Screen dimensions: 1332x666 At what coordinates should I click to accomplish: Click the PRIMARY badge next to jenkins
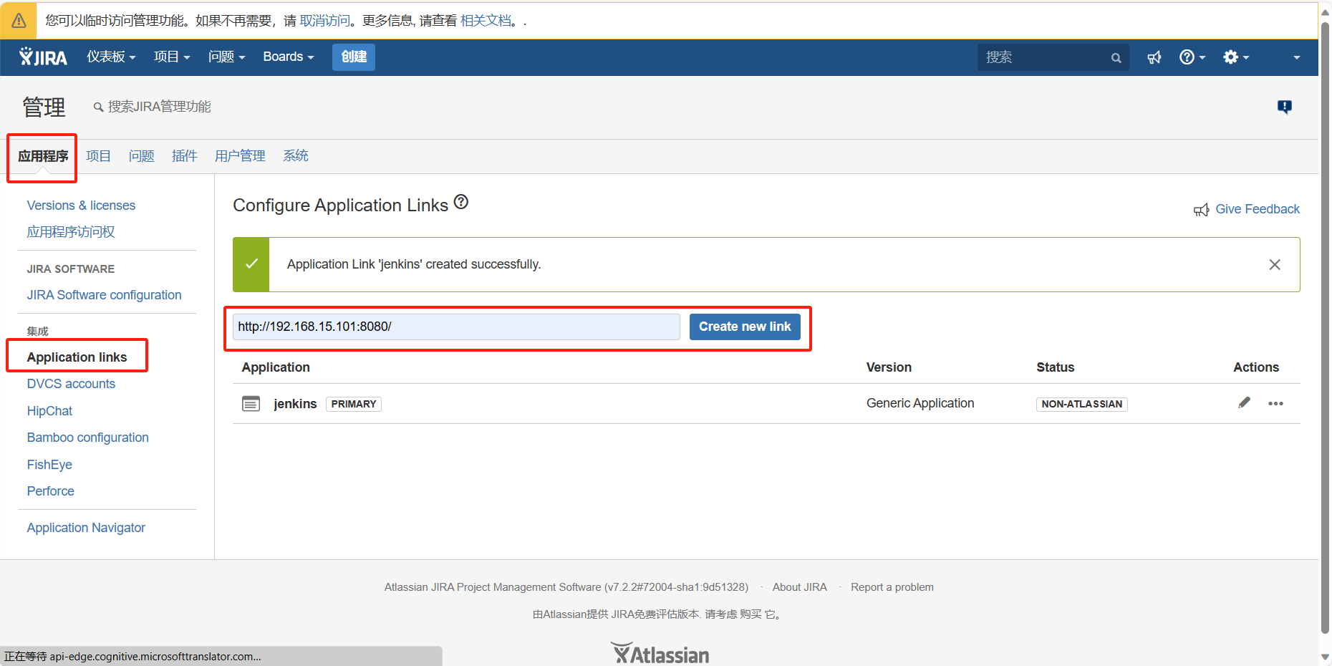coord(354,404)
